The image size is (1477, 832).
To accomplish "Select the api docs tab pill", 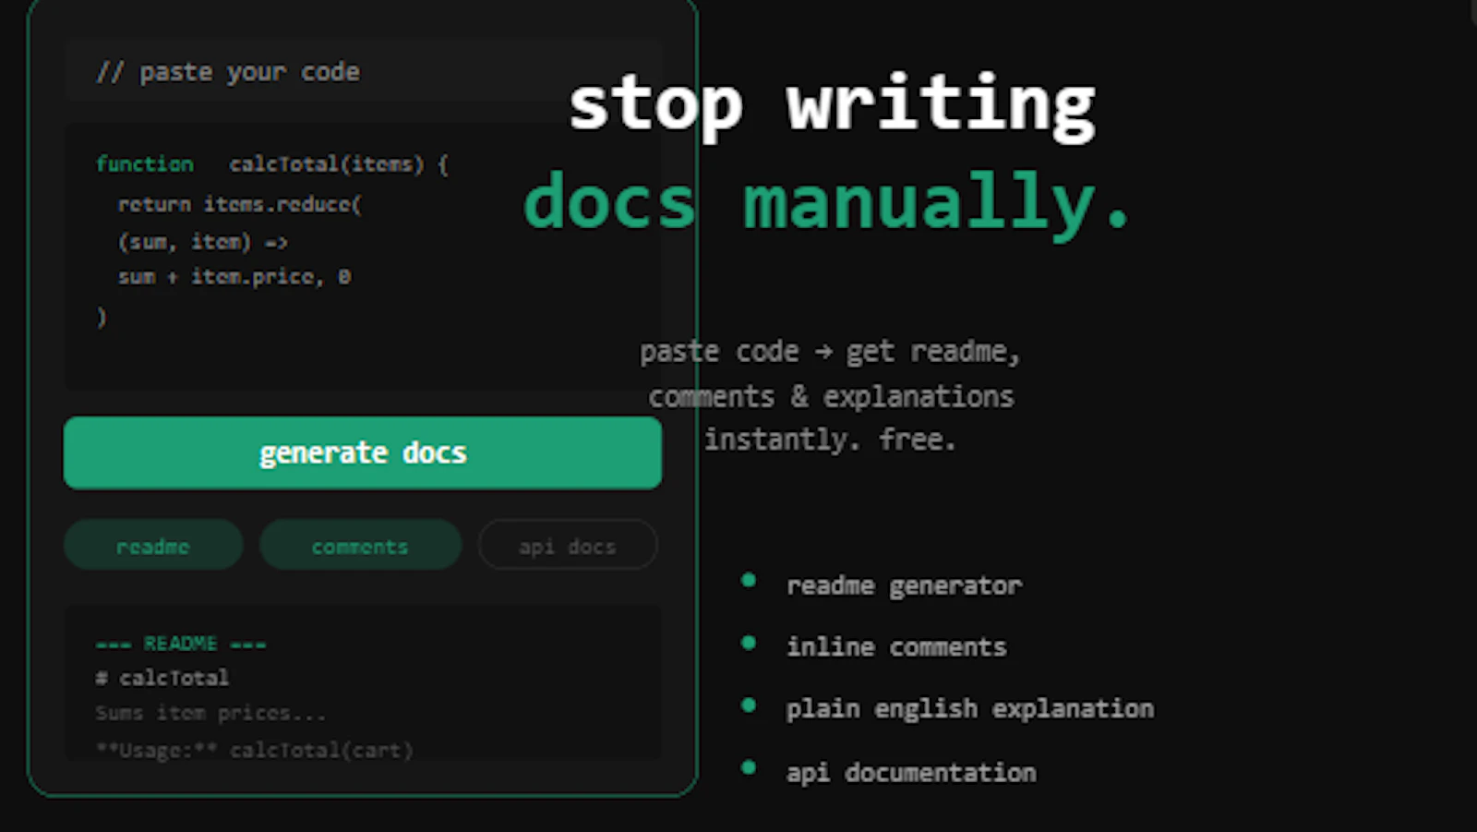I will point(568,545).
